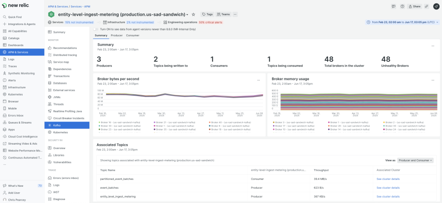Switch to the Consumer tab

click(133, 35)
